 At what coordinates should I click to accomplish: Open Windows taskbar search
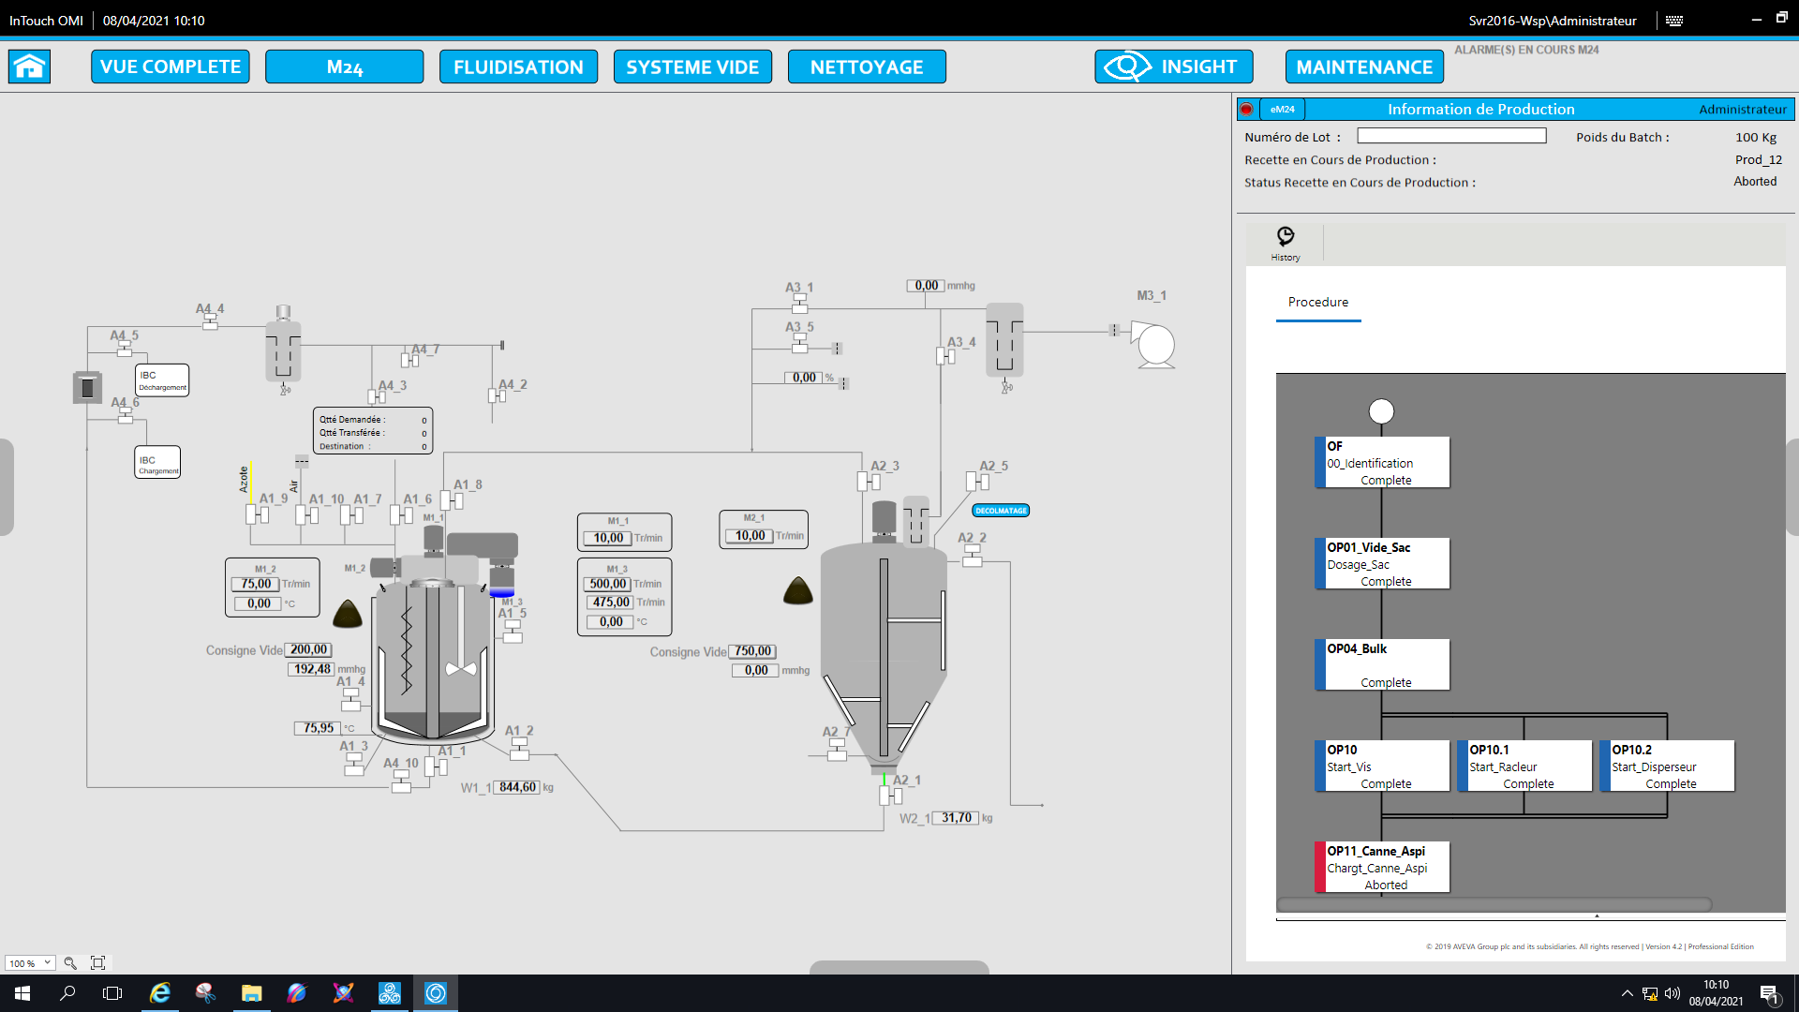point(67,993)
